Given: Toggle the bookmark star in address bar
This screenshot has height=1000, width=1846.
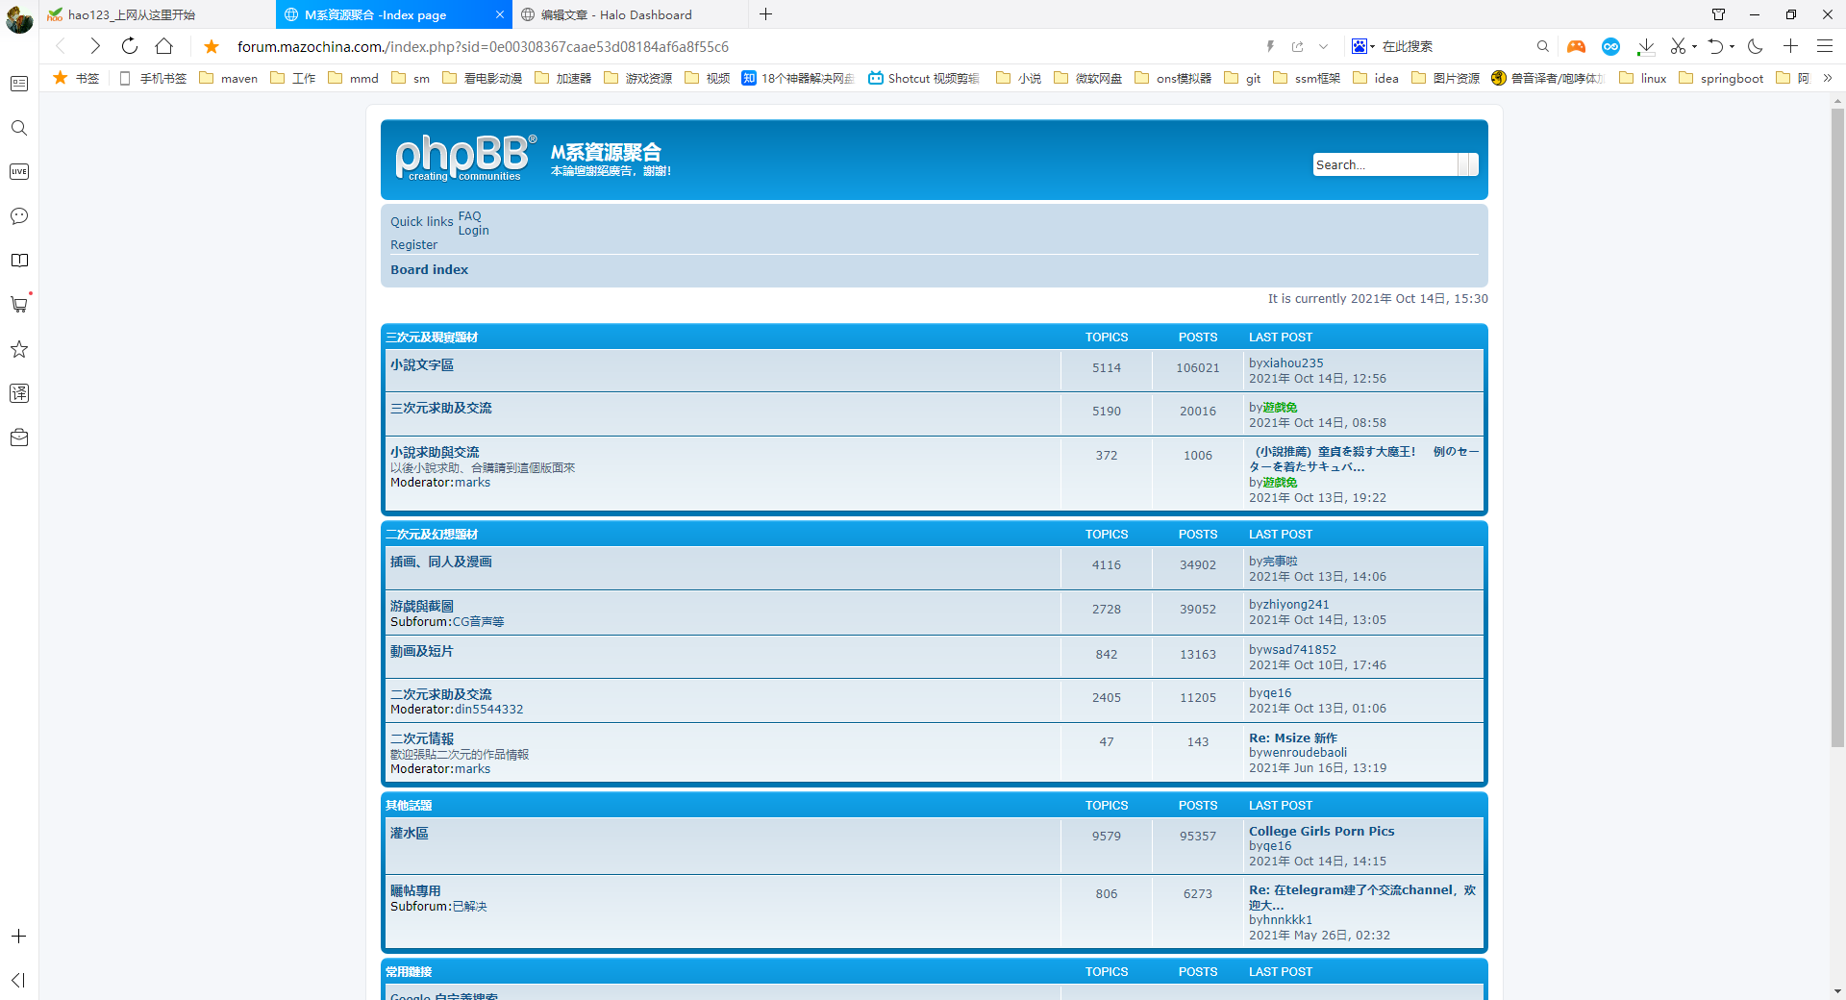Looking at the screenshot, I should click(212, 46).
